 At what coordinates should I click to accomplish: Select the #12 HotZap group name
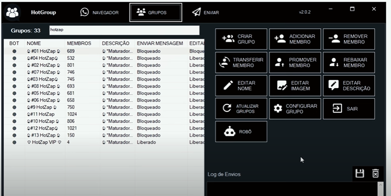click(43, 128)
